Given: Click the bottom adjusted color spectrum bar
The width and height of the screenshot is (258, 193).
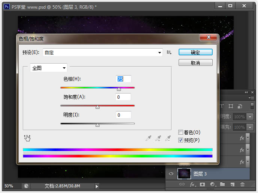Looking at the screenshot, I should point(118,156).
